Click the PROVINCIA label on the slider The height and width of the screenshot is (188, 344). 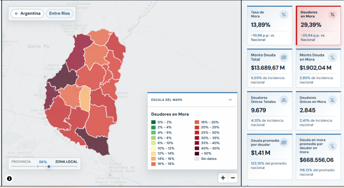point(21,162)
